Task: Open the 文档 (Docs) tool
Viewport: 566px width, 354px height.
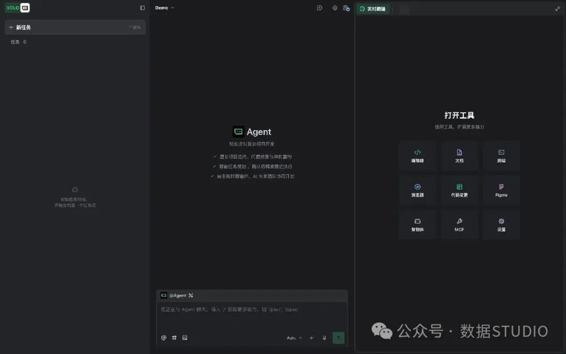Action: point(459,156)
